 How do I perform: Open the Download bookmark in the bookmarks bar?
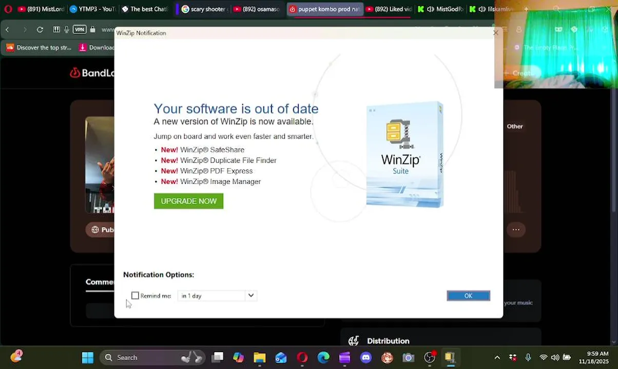97,48
